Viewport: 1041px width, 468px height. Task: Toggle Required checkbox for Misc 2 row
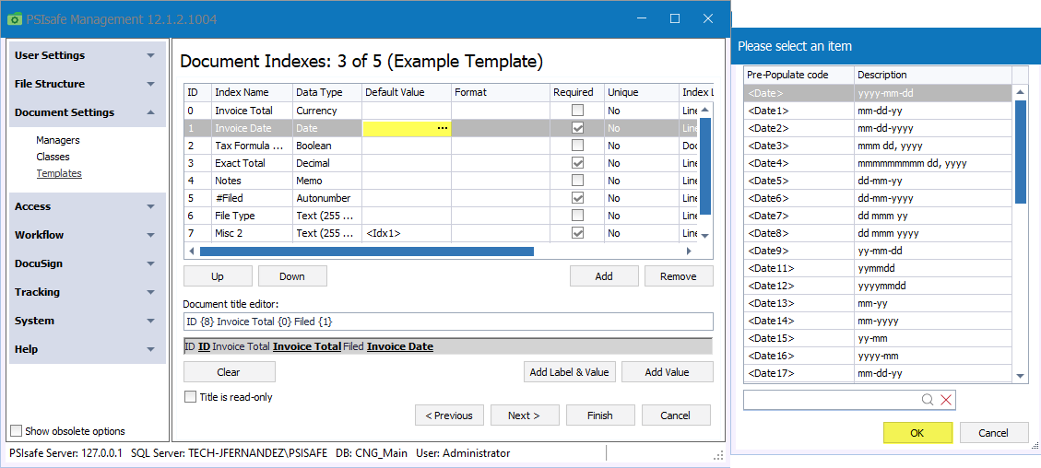[x=578, y=233]
